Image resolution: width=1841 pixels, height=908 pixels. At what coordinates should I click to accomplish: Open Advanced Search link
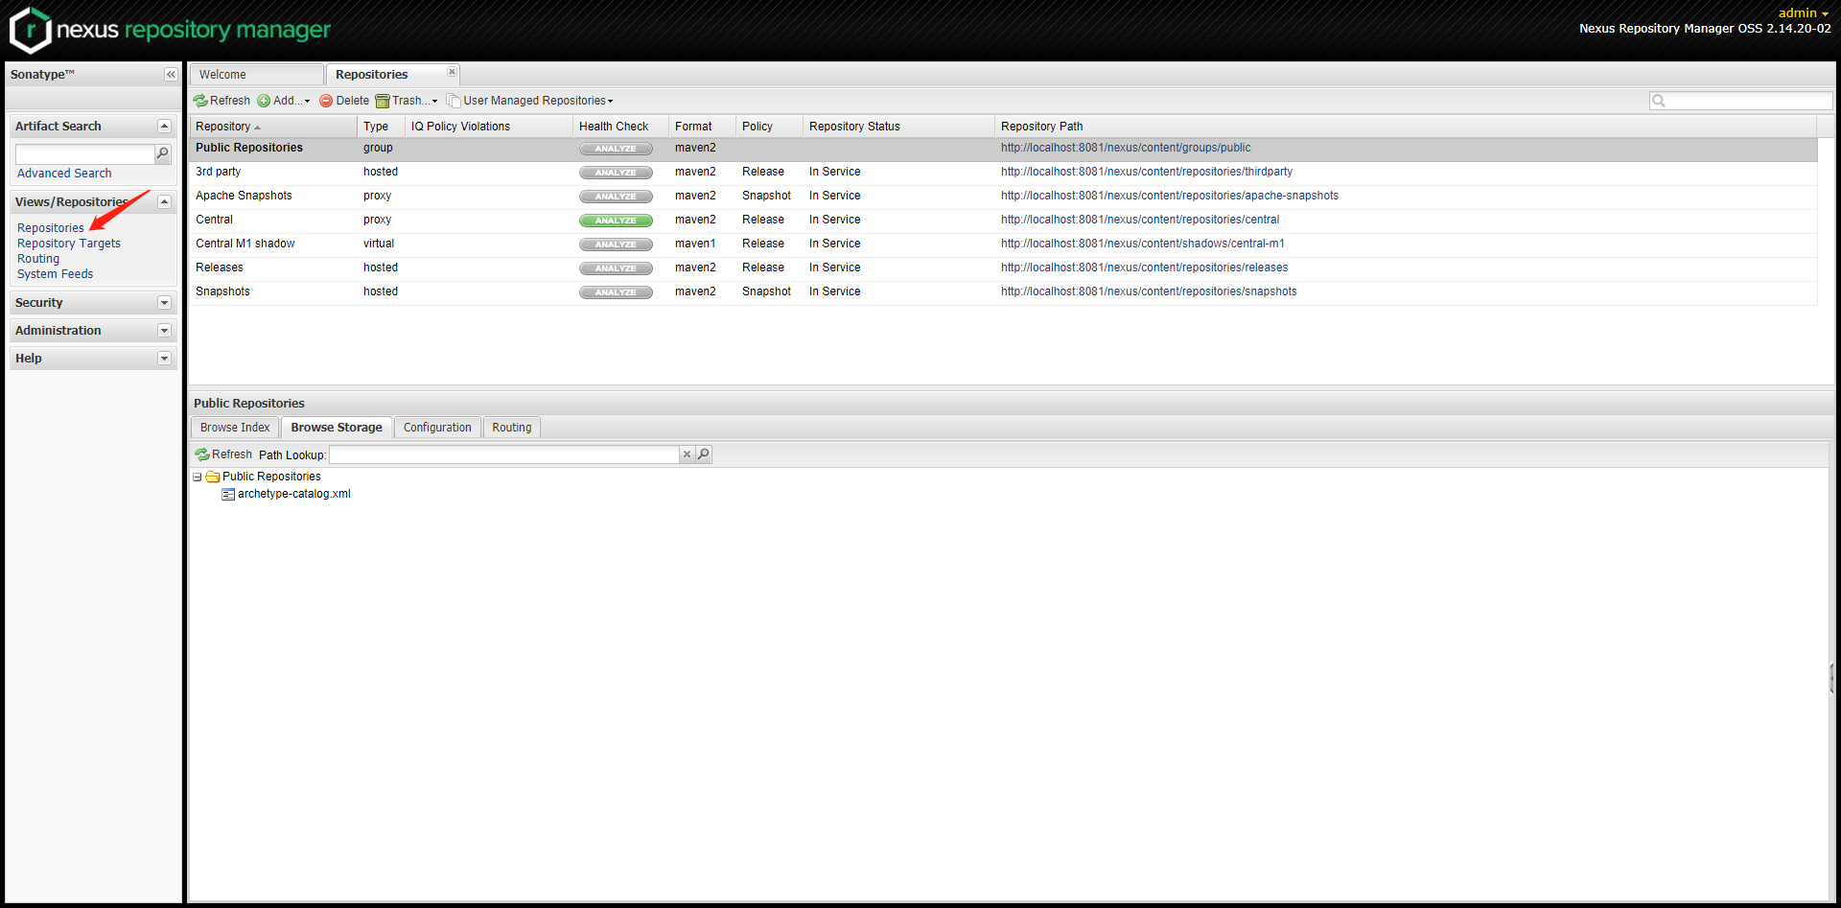pyautogui.click(x=64, y=174)
